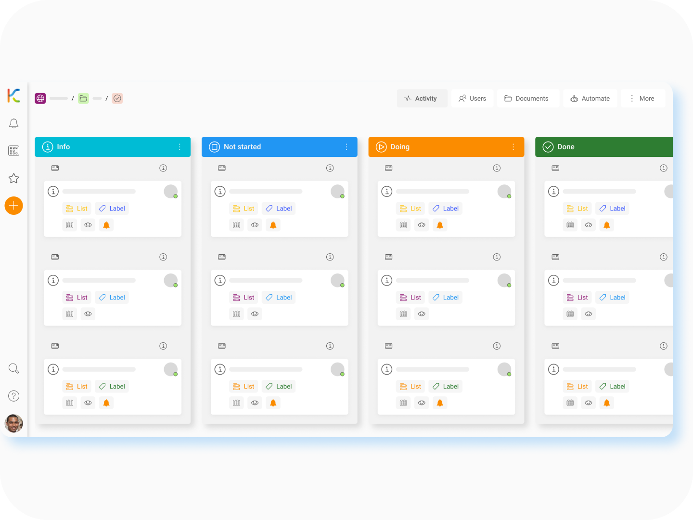
Task: Open the help question mark icon
Action: pyautogui.click(x=13, y=396)
